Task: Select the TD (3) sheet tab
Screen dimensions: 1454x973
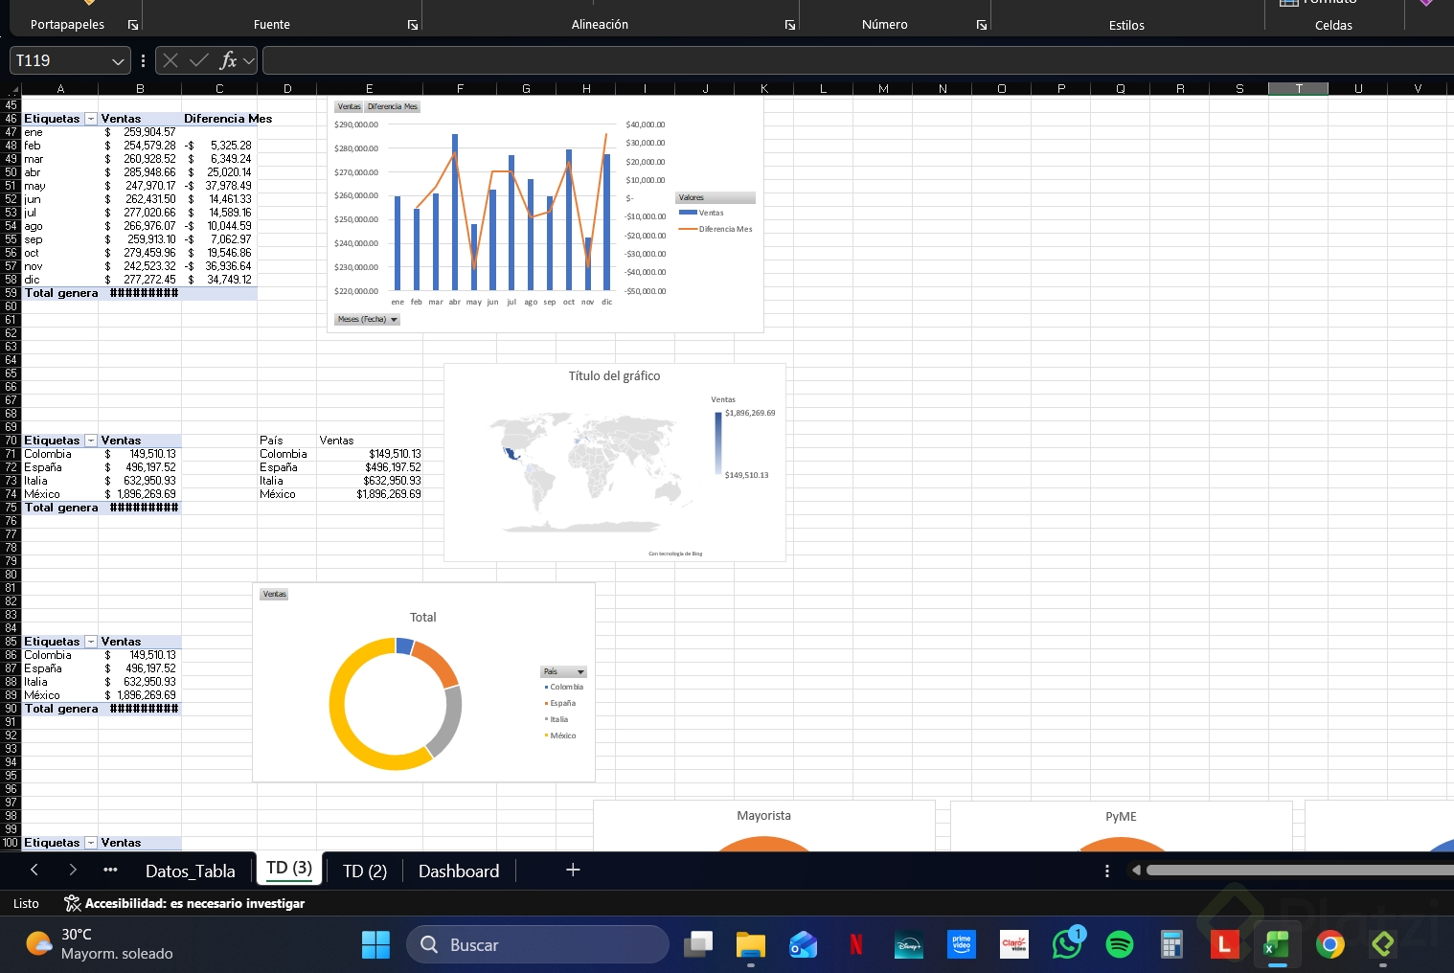Action: point(289,868)
